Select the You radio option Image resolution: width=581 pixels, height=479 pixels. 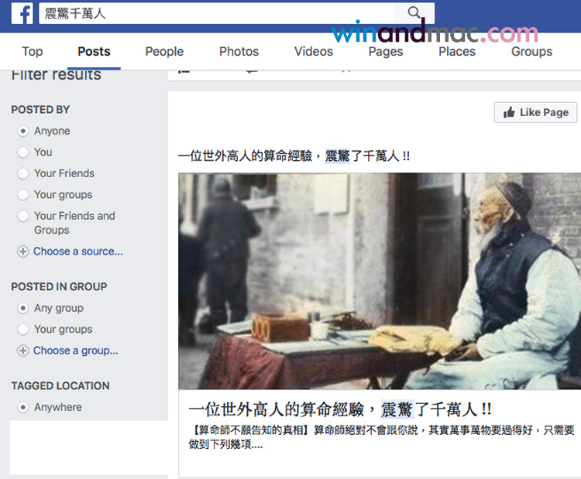pos(23,152)
